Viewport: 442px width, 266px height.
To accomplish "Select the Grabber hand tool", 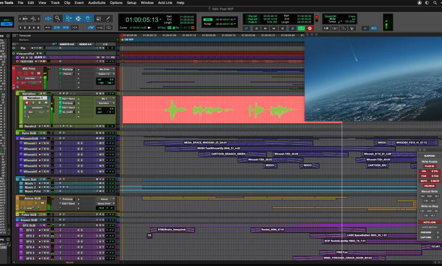I will tap(89, 18).
